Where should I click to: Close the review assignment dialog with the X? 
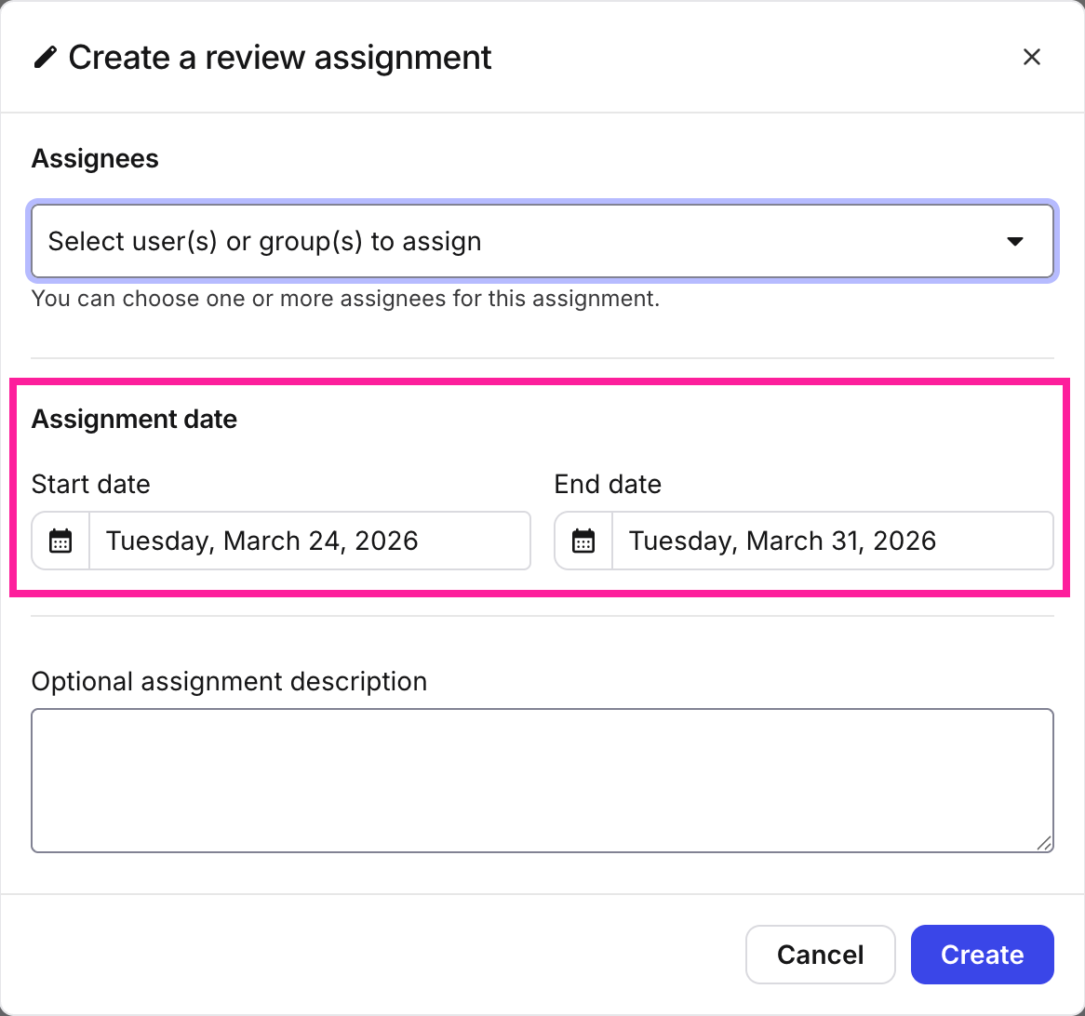coord(1031,58)
